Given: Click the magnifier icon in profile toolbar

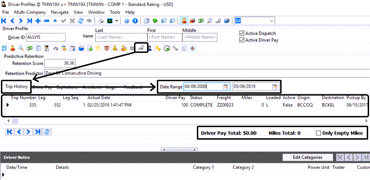Looking at the screenshot, I should click(21, 48).
